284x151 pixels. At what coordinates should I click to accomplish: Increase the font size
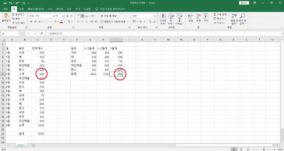pos(67,16)
